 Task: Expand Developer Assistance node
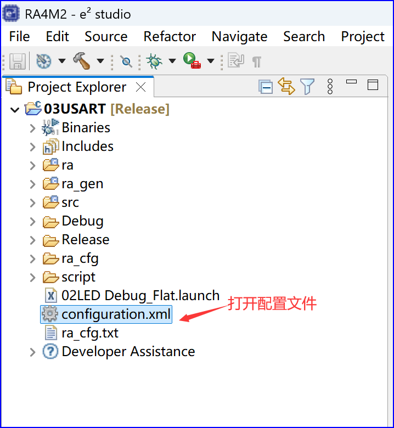(32, 352)
